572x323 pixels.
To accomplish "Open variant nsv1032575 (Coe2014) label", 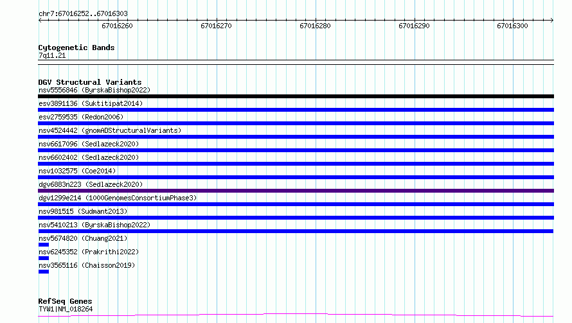I will pos(77,171).
